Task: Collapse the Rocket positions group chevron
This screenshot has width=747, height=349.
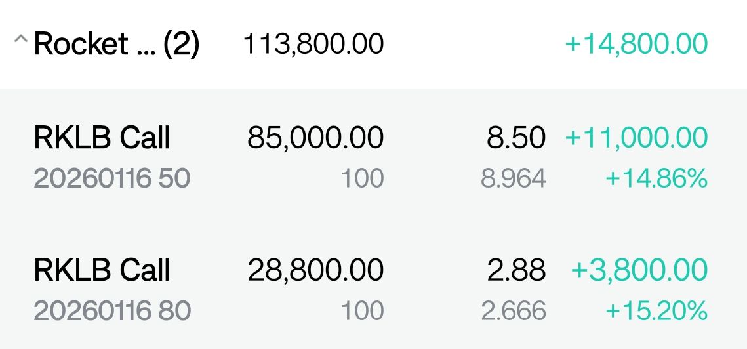Action: pos(20,41)
